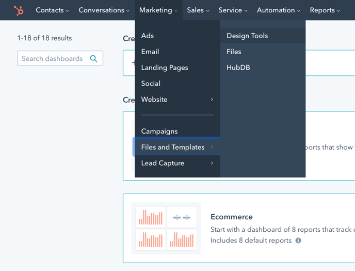The image size is (355, 271).
Task: Choose Social in the Marketing menu
Action: [177, 84]
